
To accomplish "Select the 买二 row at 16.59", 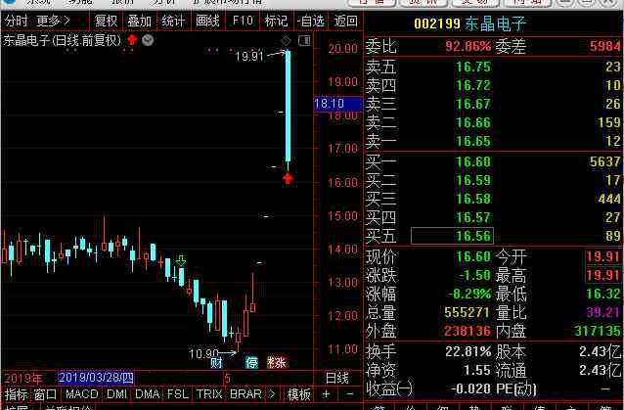I will (x=493, y=180).
